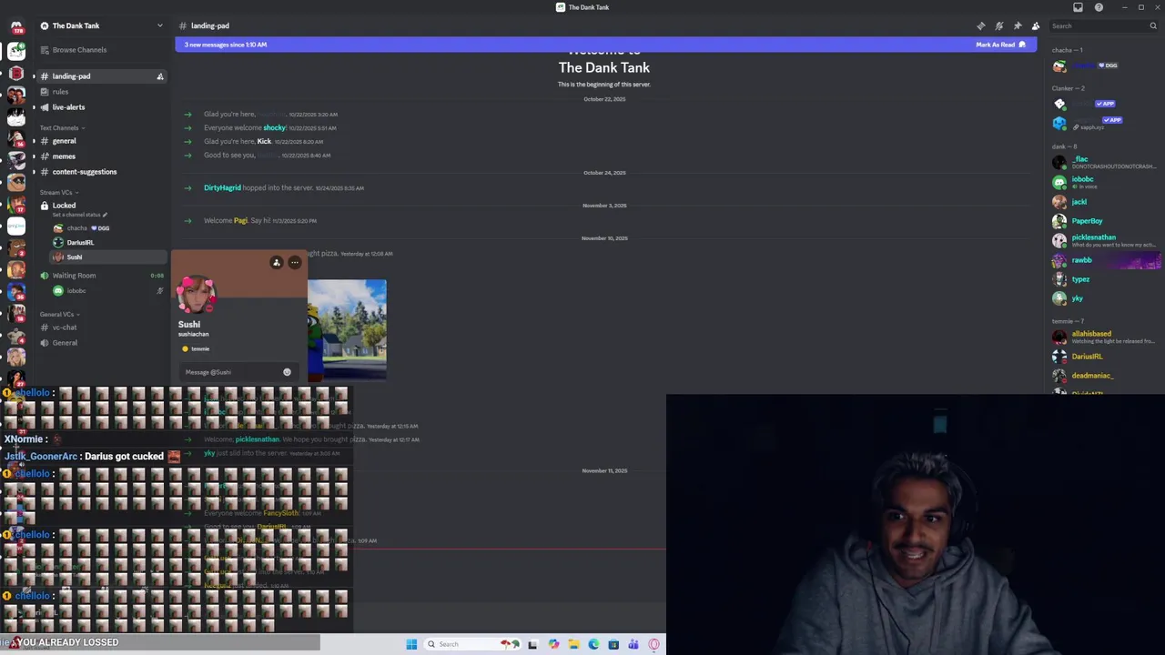Click Set a channel status edit link
The image size is (1165, 655).
coord(80,215)
